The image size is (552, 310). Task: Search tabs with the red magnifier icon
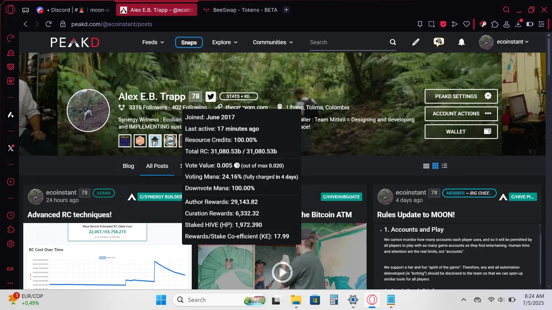click(507, 9)
